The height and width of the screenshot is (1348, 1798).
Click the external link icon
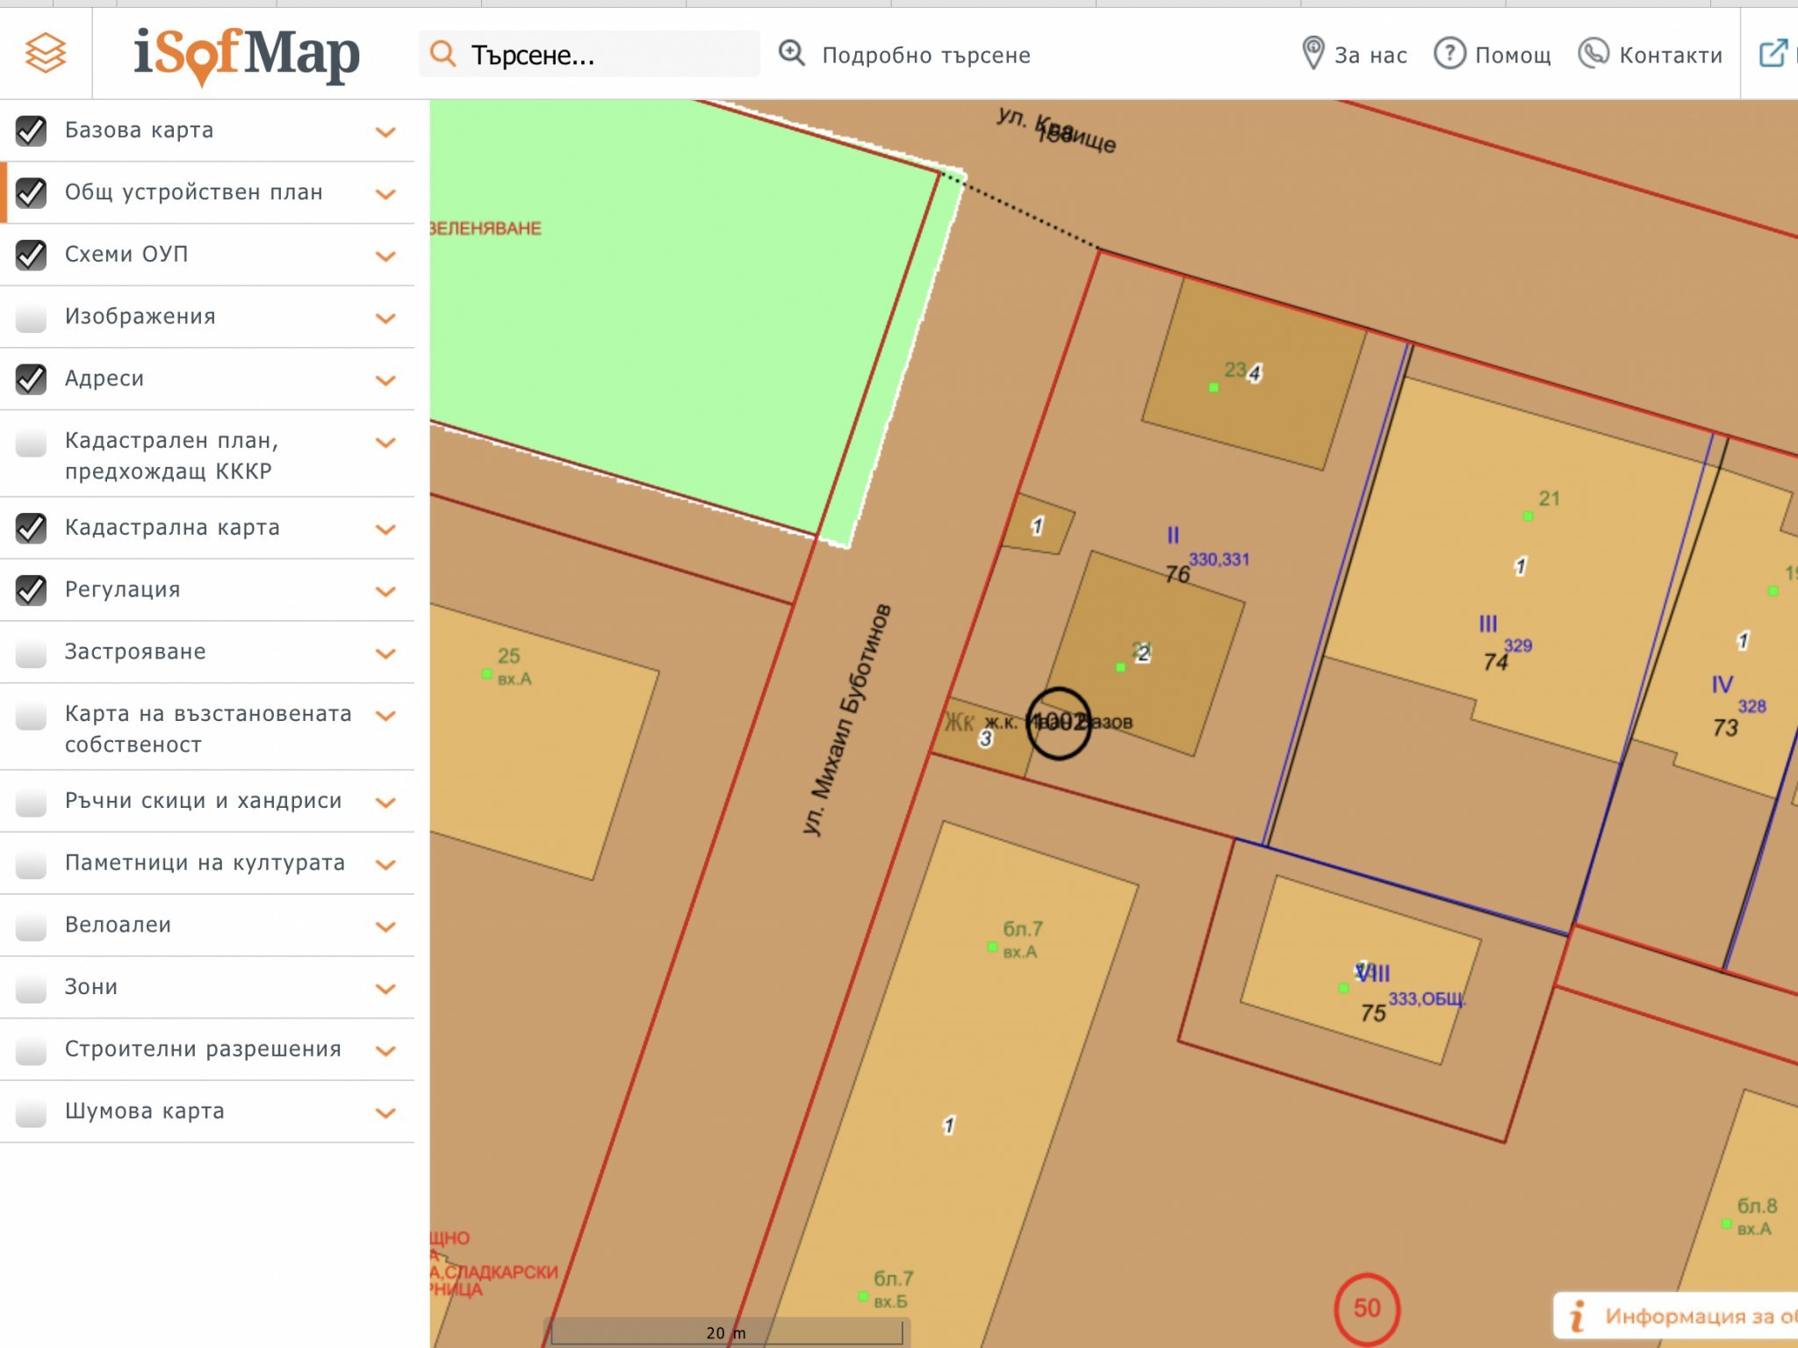click(x=1773, y=54)
